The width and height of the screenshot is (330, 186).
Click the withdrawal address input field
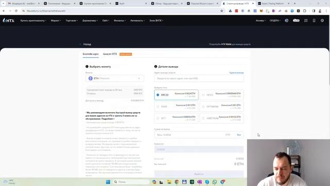[199, 78]
